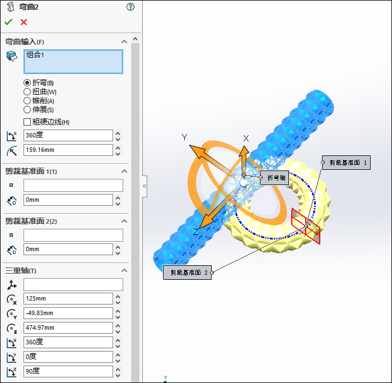Edit the Y rotation origin field -49.83mm

click(68, 313)
